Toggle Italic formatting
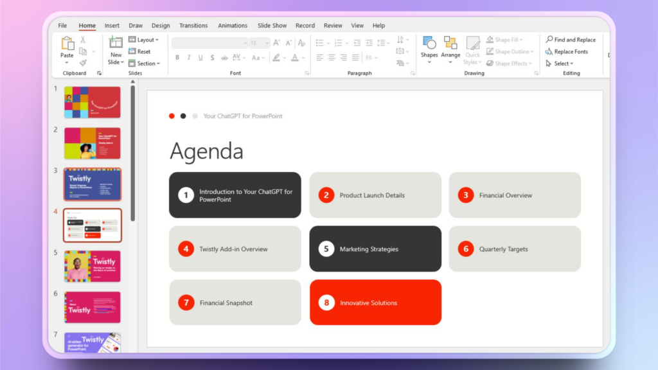Viewport: 658px width, 370px height. point(189,57)
